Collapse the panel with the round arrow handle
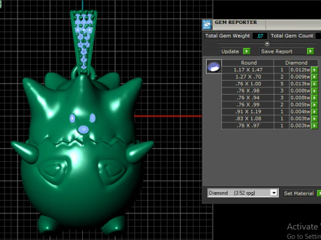321x240 pixels. 267,43
